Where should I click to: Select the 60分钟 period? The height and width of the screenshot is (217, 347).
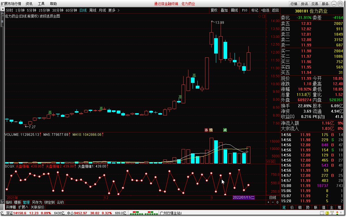click(x=71, y=10)
